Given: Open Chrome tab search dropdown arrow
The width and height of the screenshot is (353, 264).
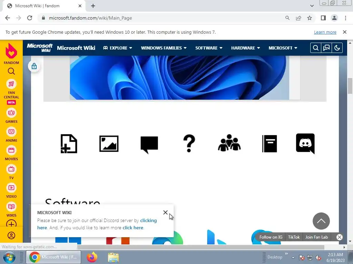Looking at the screenshot, I should tap(312, 6).
